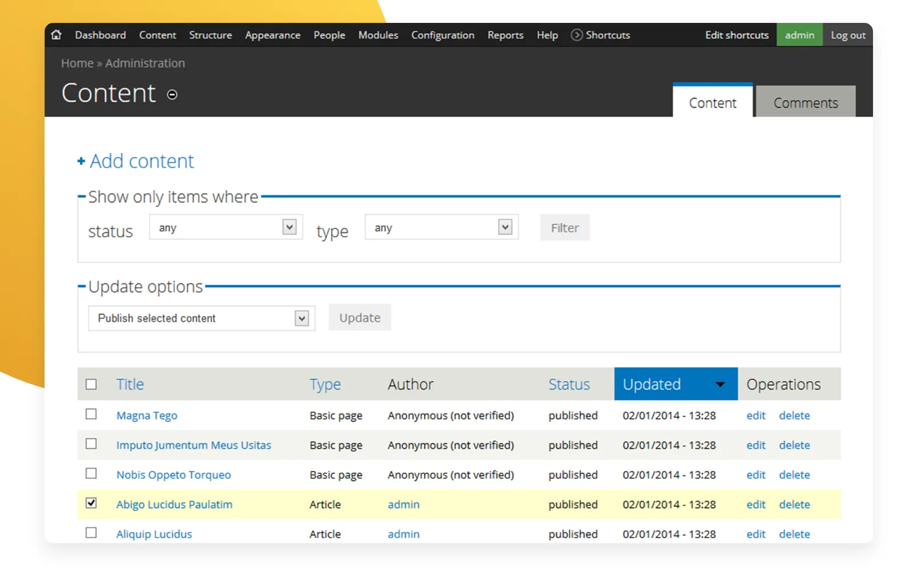Open the Appearance menu

pos(273,35)
